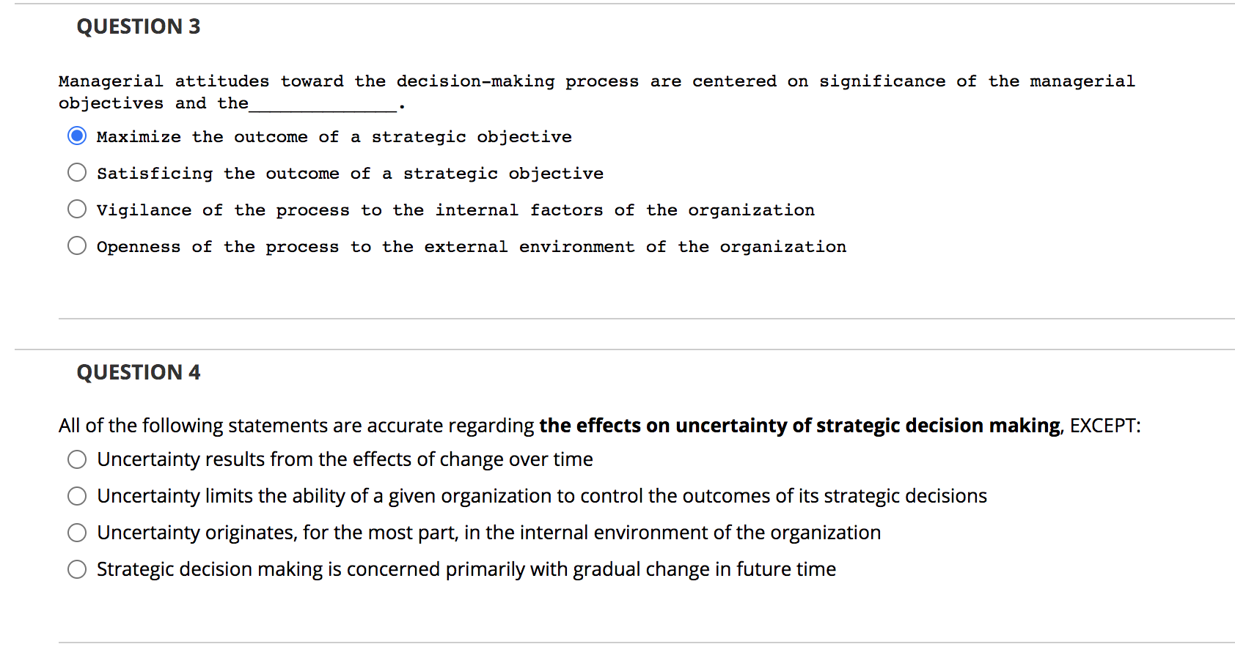
Task: Choose the "Openness of the process" option
Action: [76, 245]
